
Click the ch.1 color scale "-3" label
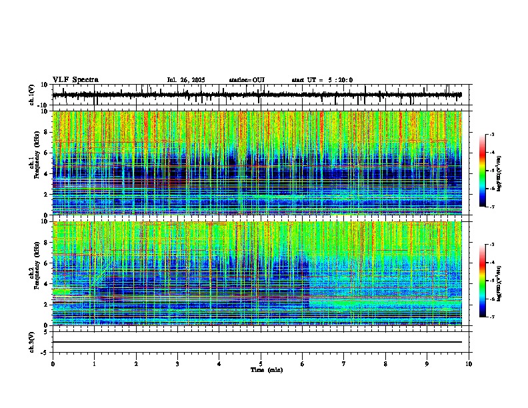[x=492, y=134]
